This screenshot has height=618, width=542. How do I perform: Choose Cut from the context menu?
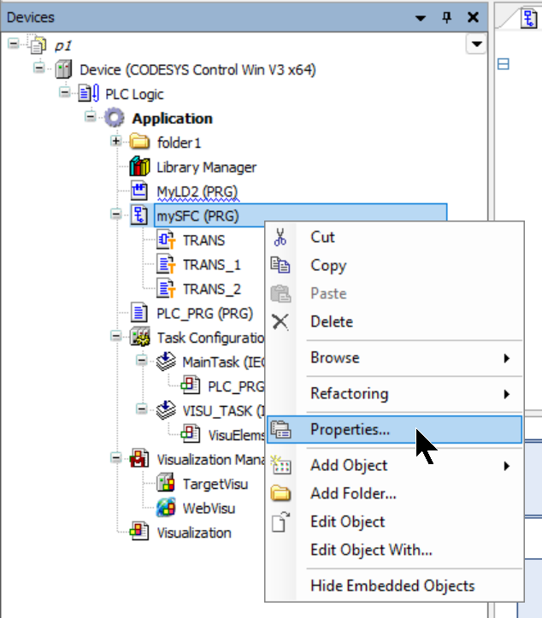pyautogui.click(x=395, y=238)
